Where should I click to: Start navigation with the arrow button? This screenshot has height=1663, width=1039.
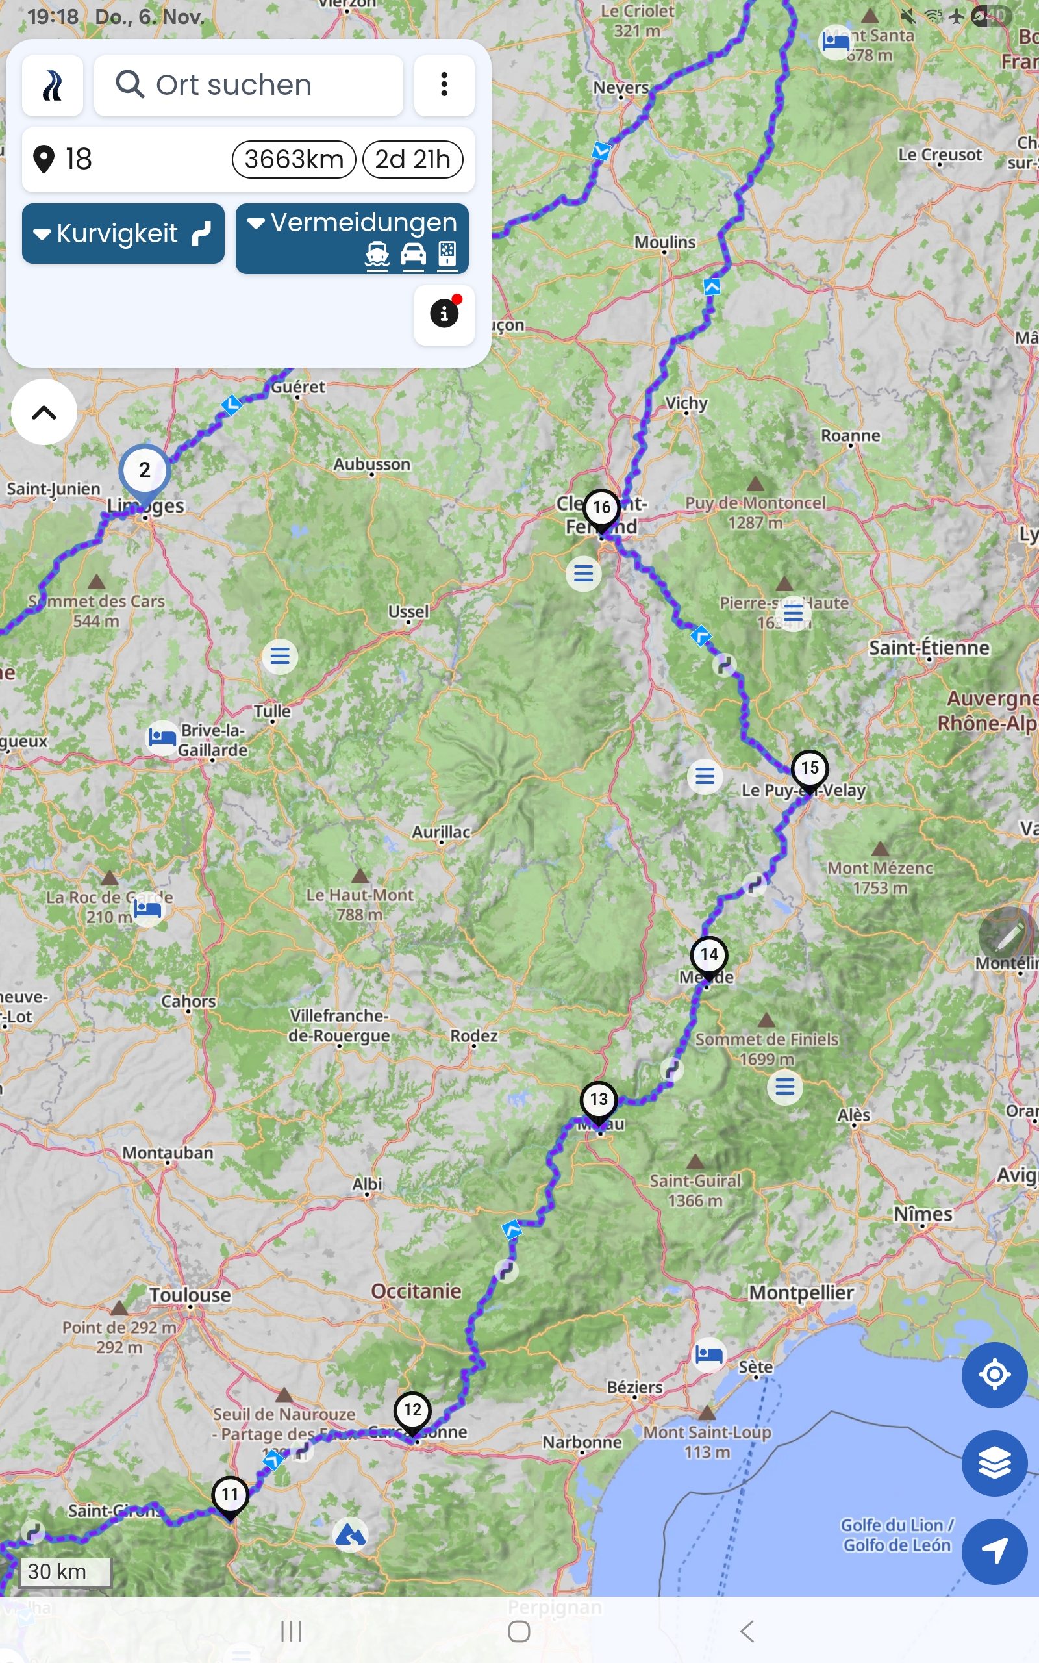[x=994, y=1551]
